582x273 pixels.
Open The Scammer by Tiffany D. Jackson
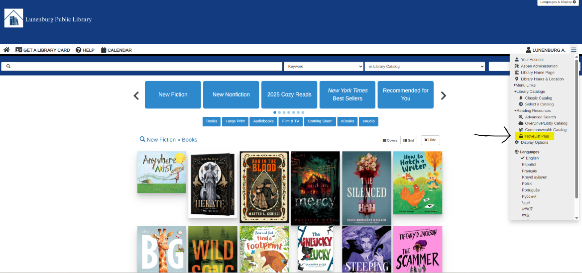click(x=418, y=249)
